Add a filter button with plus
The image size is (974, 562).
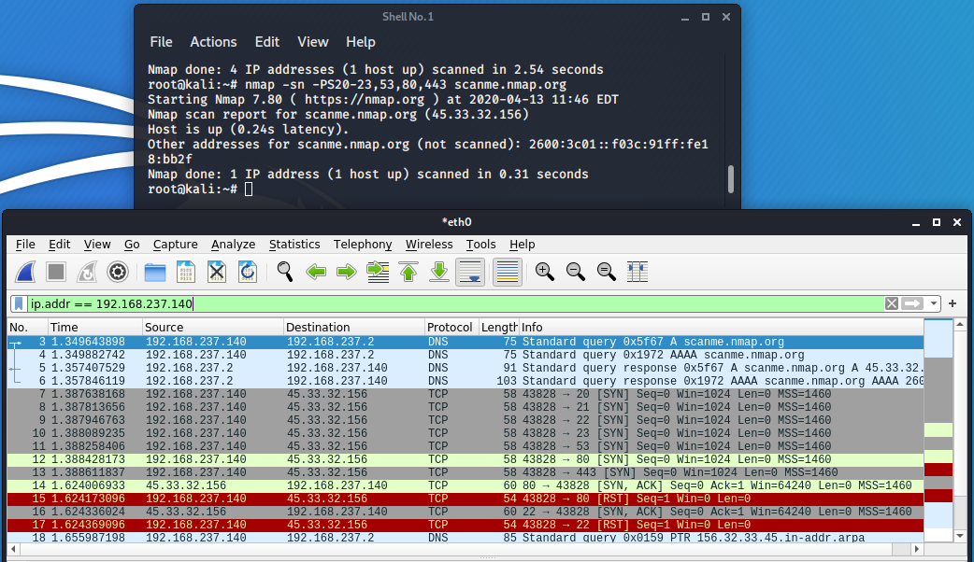click(x=953, y=303)
